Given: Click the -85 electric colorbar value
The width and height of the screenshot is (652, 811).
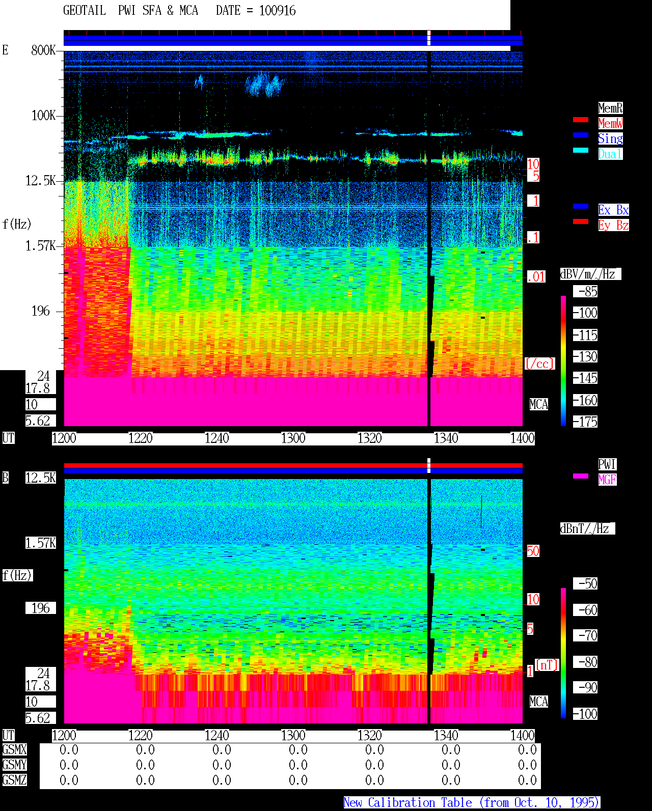Looking at the screenshot, I should 585,291.
